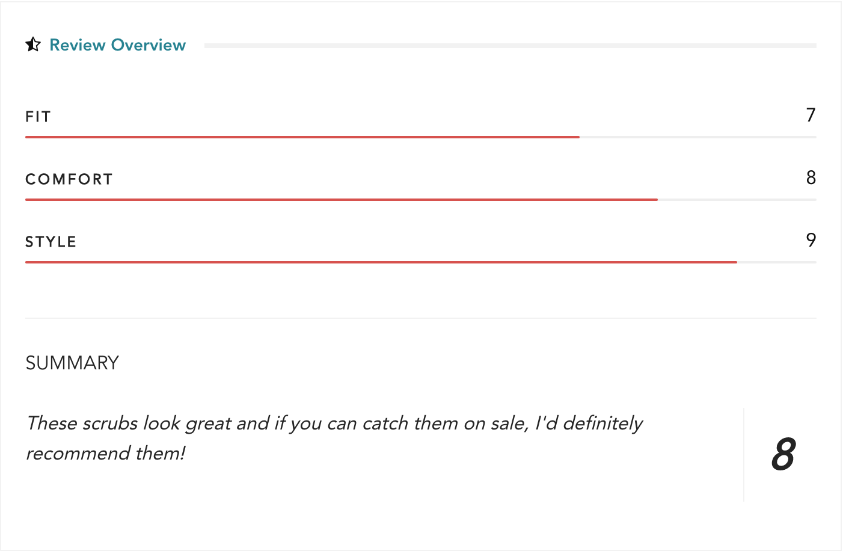Click the half-star icon beside Review Overview
Image resolution: width=843 pixels, height=551 pixels.
(33, 45)
